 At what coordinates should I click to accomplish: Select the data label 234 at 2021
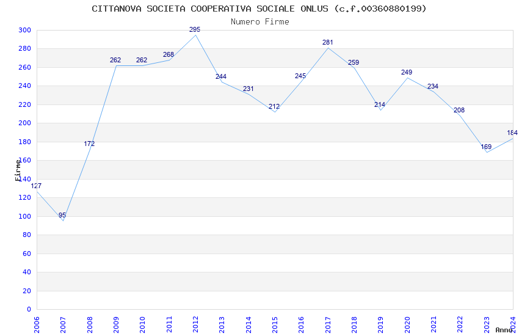(433, 86)
